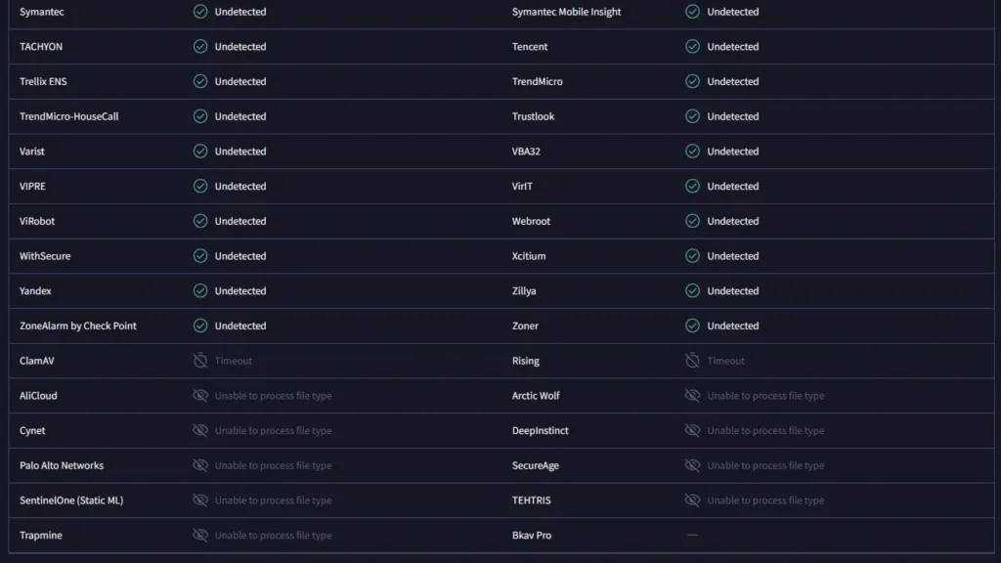Select the SentinelOne (Static ML) vendor name
Viewport: 1001px width, 563px height.
coord(71,500)
